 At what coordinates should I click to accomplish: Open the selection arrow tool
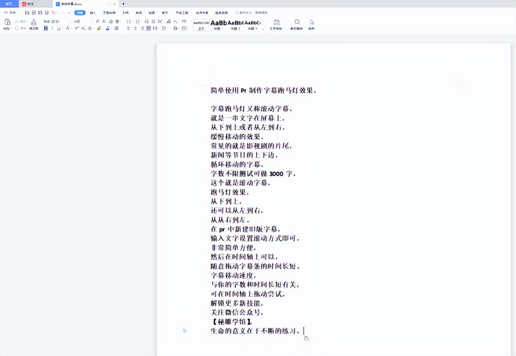tap(312, 25)
